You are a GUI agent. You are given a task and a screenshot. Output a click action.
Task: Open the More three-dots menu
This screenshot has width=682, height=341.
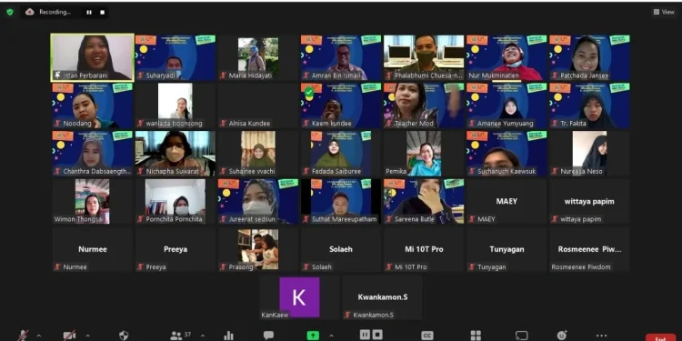pos(602,336)
